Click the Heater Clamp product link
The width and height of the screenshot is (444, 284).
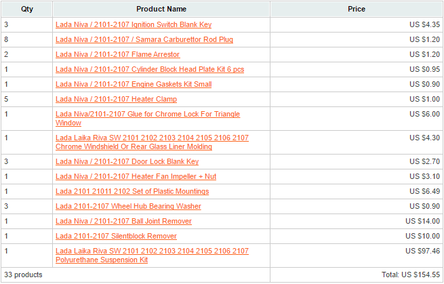tap(116, 99)
